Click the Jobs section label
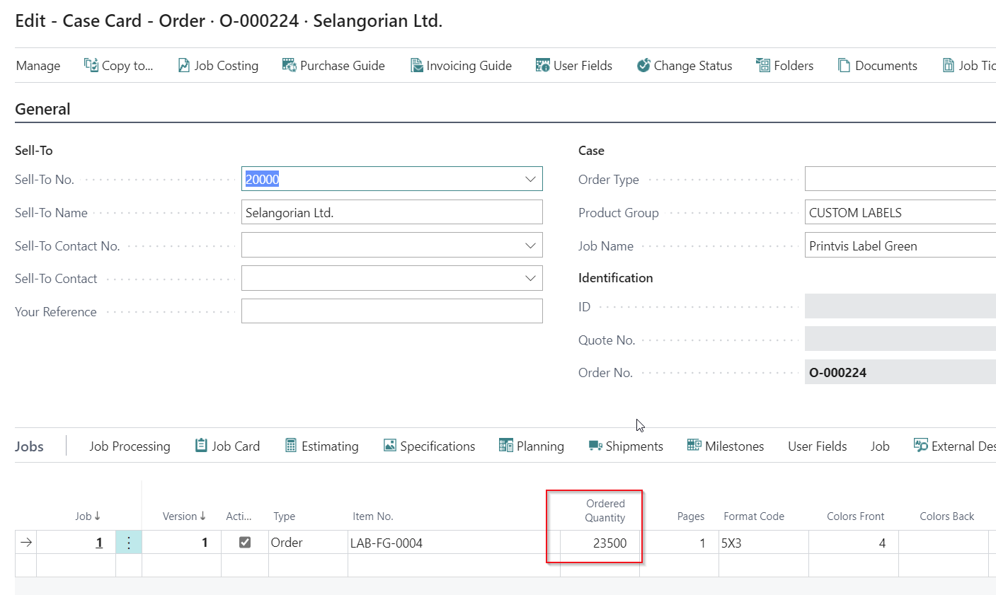 (x=29, y=446)
